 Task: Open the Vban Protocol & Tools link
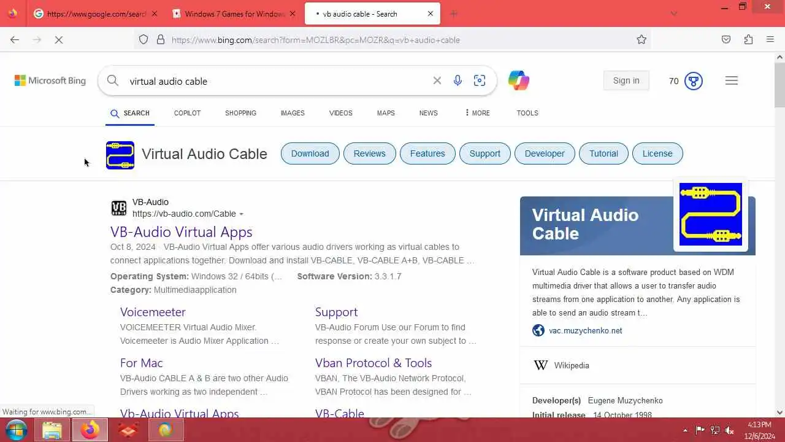[x=373, y=363]
